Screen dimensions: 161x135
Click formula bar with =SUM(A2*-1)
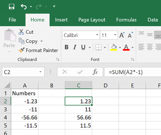[x=133, y=72]
